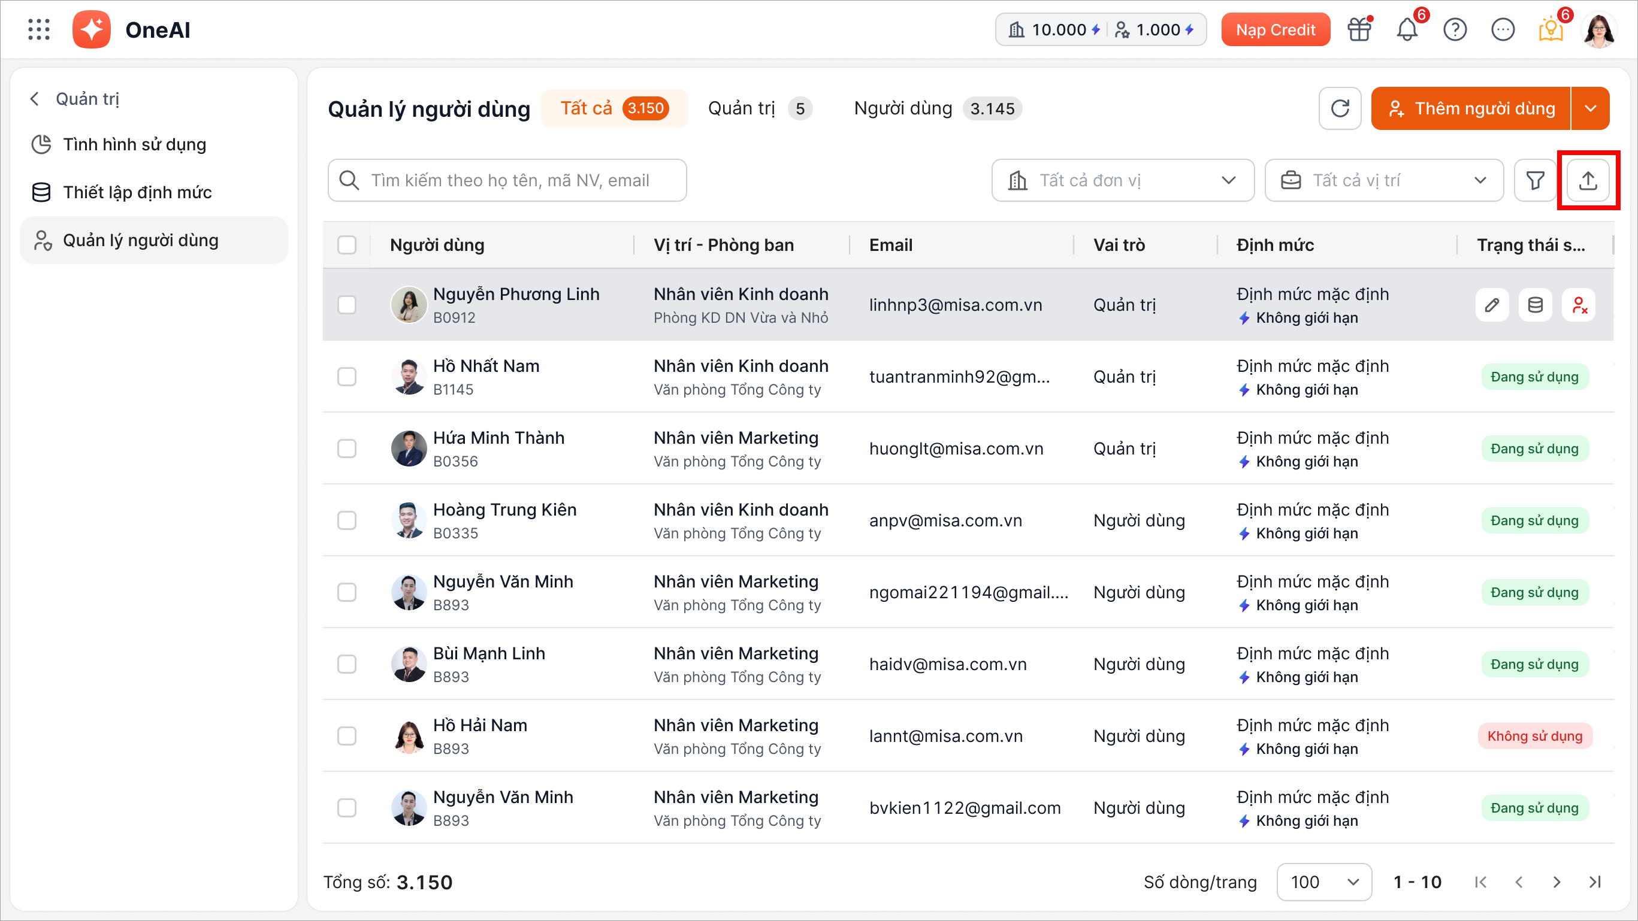
Task: Open the filter funnel icon
Action: pos(1535,180)
